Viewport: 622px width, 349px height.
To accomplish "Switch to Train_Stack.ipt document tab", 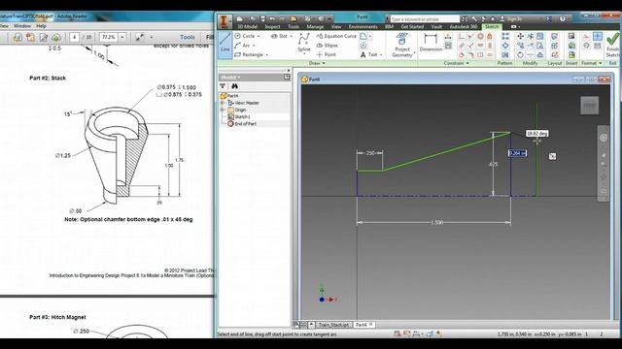I will coord(333,325).
